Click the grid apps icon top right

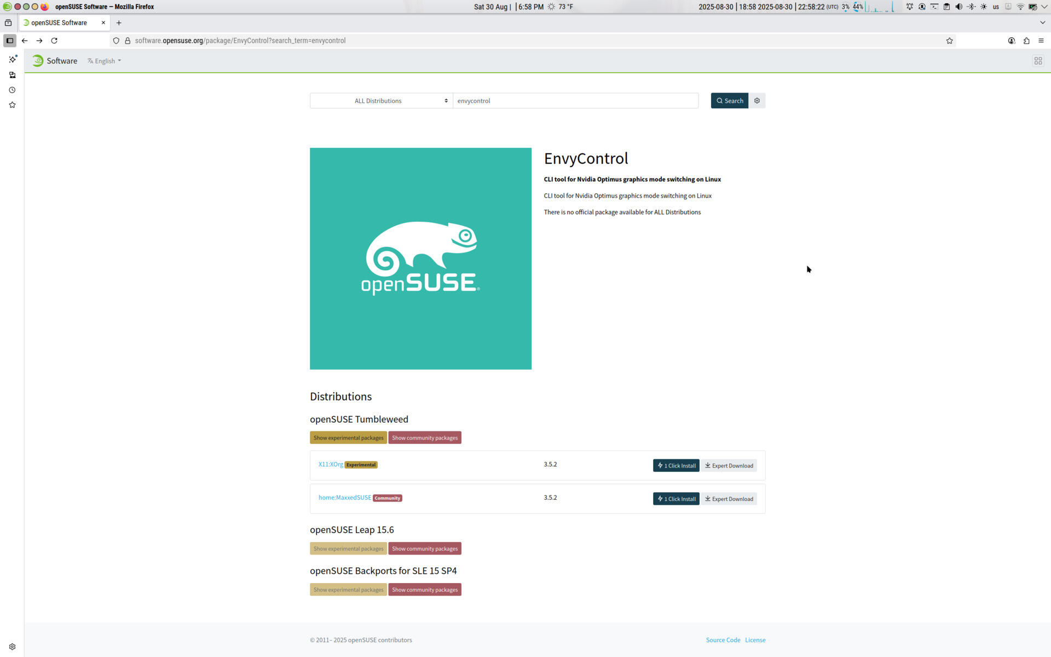click(1038, 61)
